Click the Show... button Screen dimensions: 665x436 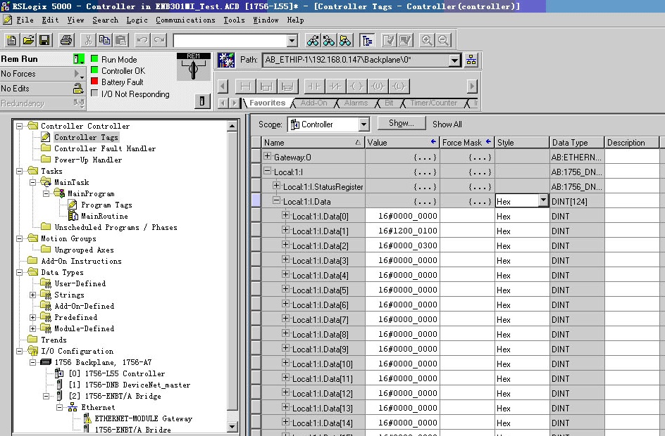point(402,123)
